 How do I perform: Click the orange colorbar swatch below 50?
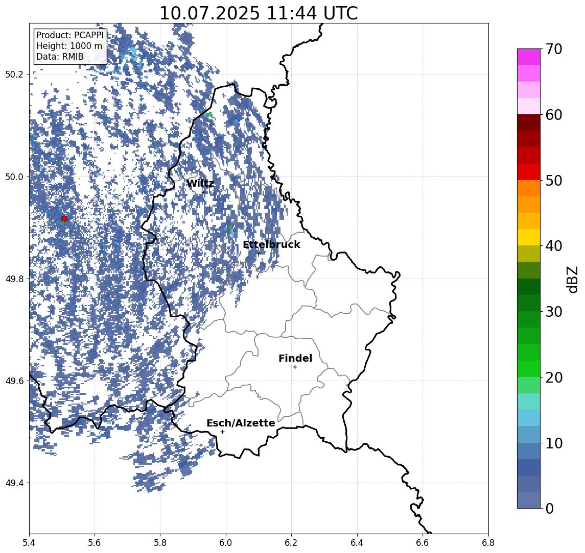529,188
